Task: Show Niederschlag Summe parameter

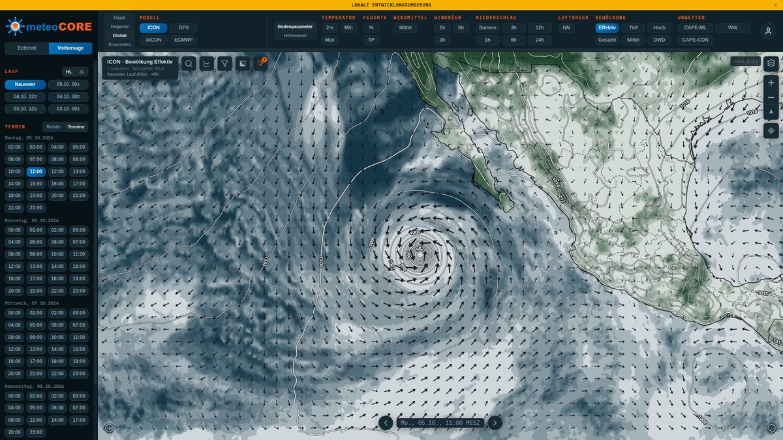Action: 487,28
